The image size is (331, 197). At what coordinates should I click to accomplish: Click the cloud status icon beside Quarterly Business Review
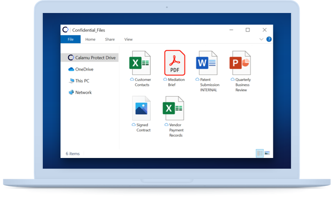coord(233,79)
